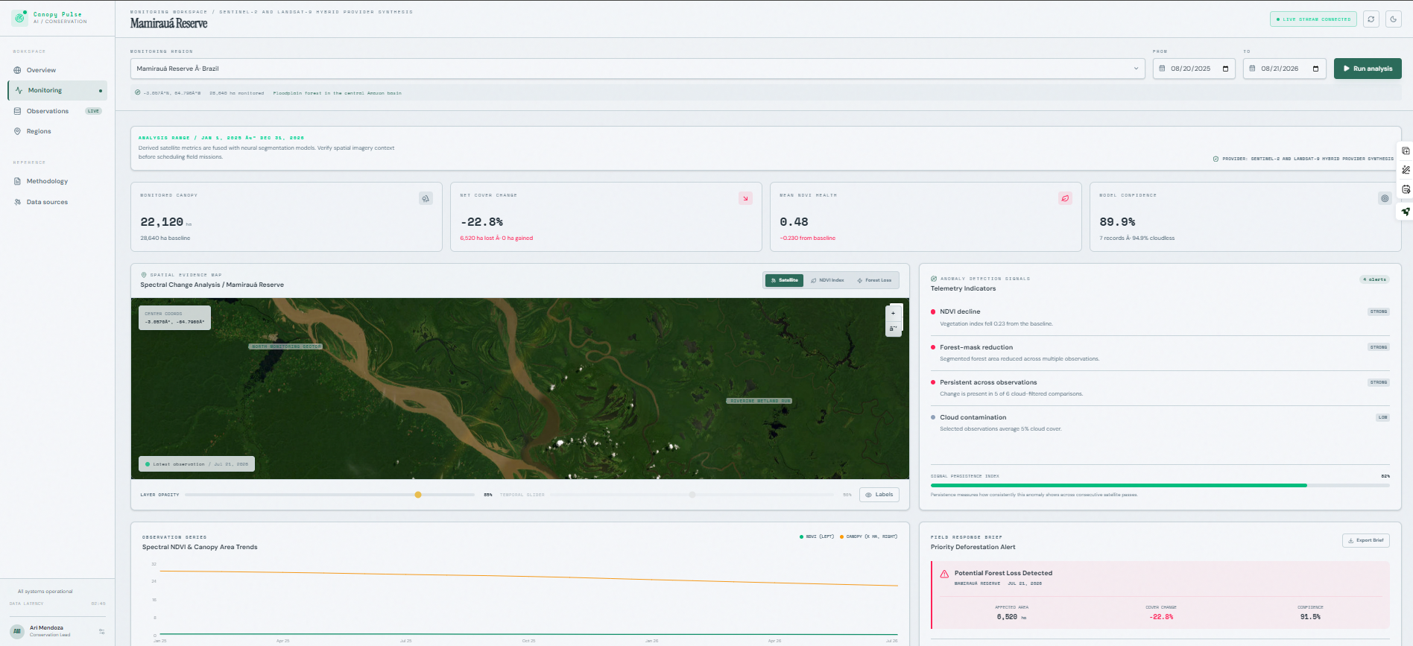Click the document icon beside Methodology
This screenshot has height=646, width=1413.
(x=17, y=181)
